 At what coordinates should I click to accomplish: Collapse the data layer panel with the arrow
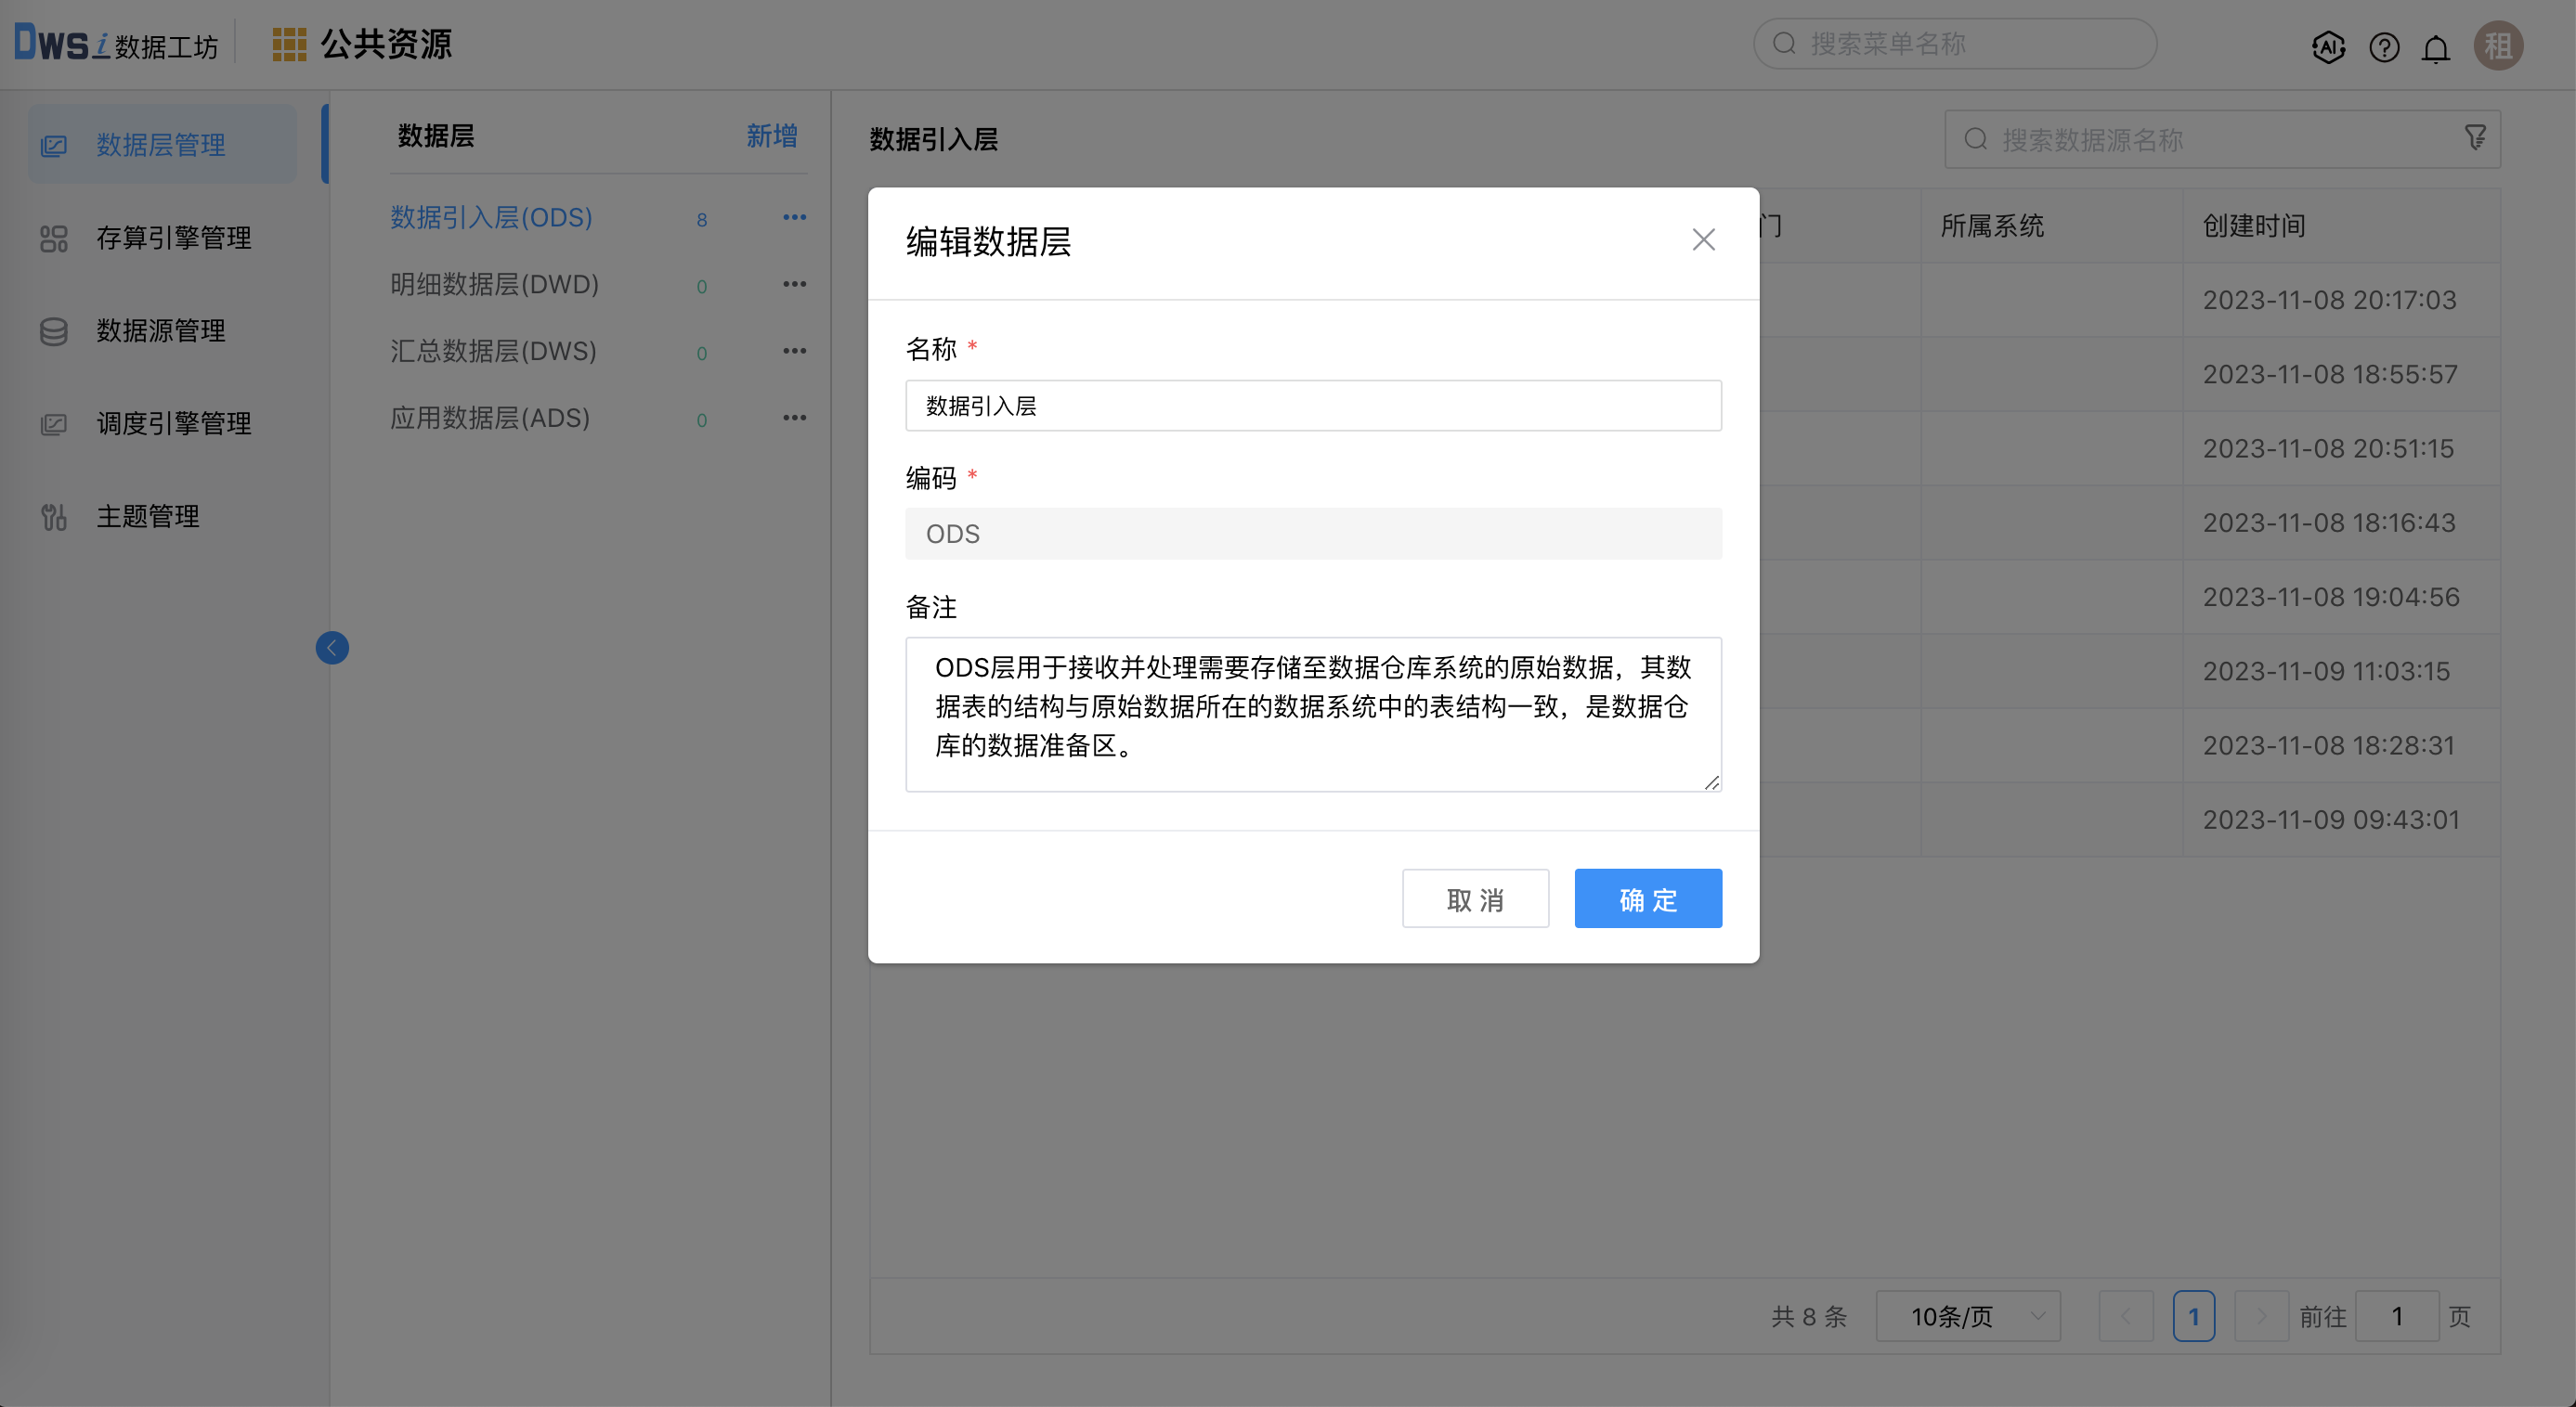pos(333,647)
